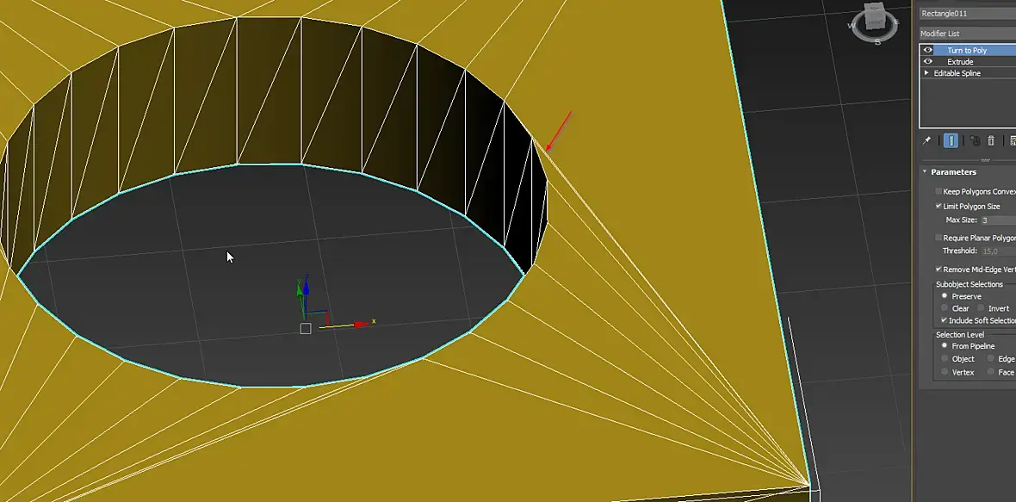1016x502 pixels.
Task: Select Preserve subobject selection radio
Action: click(944, 296)
